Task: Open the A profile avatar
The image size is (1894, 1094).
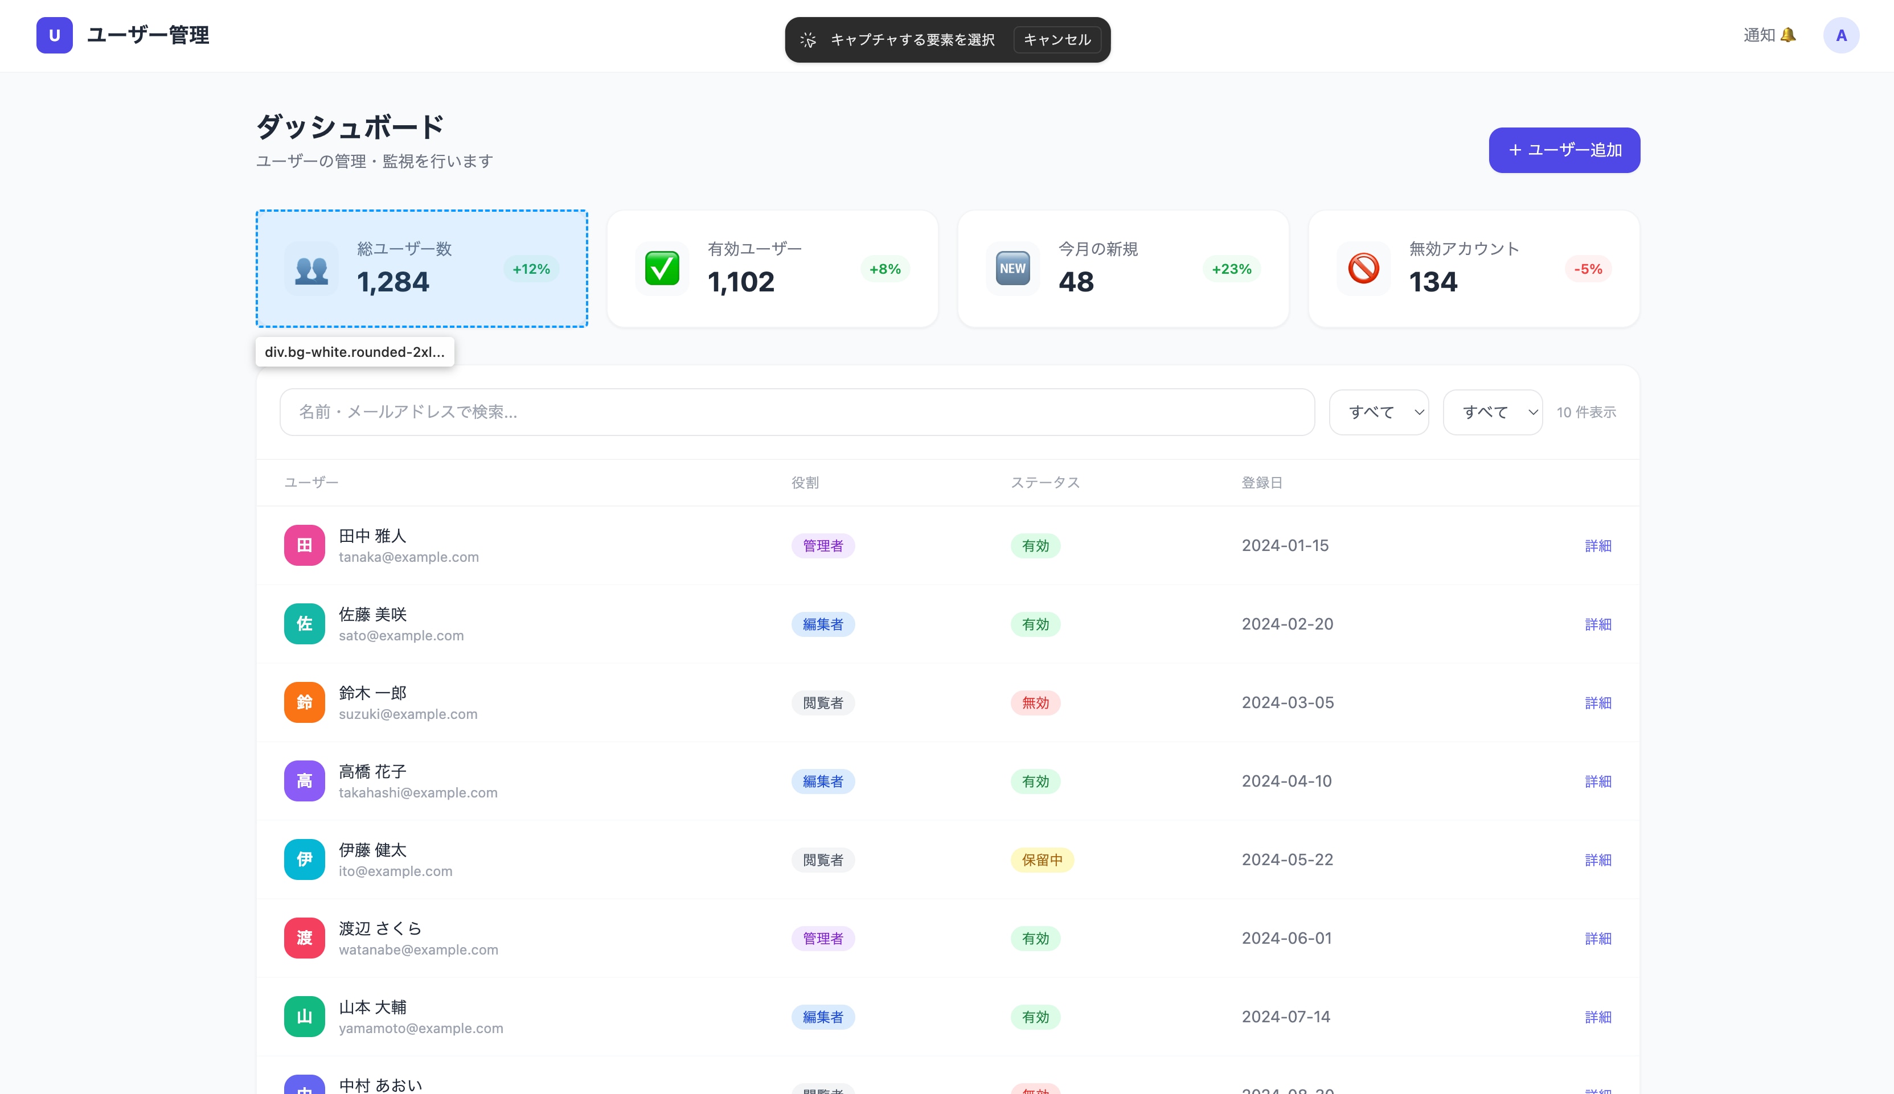Action: point(1840,35)
